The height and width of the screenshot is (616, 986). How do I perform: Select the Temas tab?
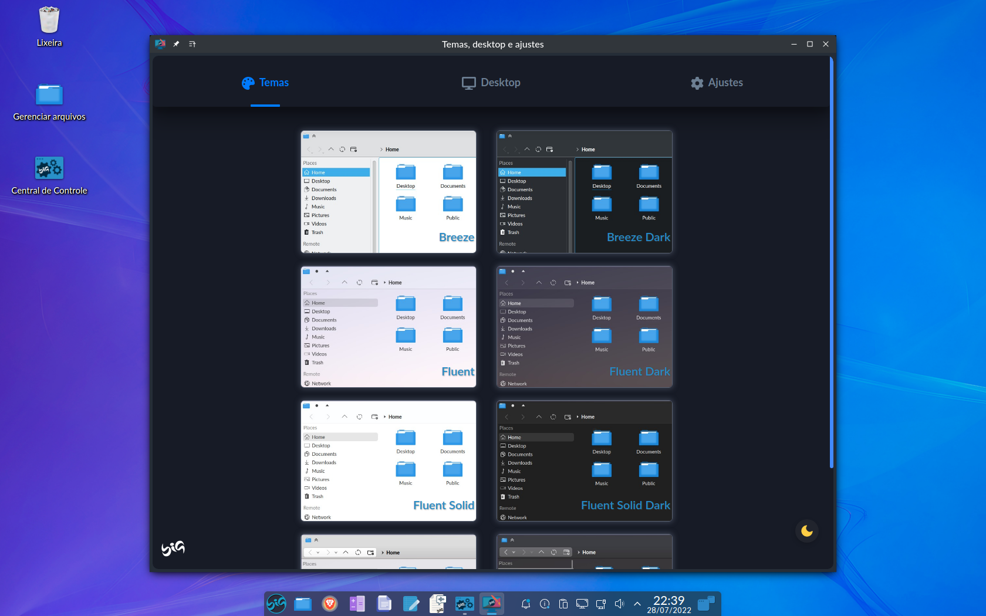(x=265, y=83)
